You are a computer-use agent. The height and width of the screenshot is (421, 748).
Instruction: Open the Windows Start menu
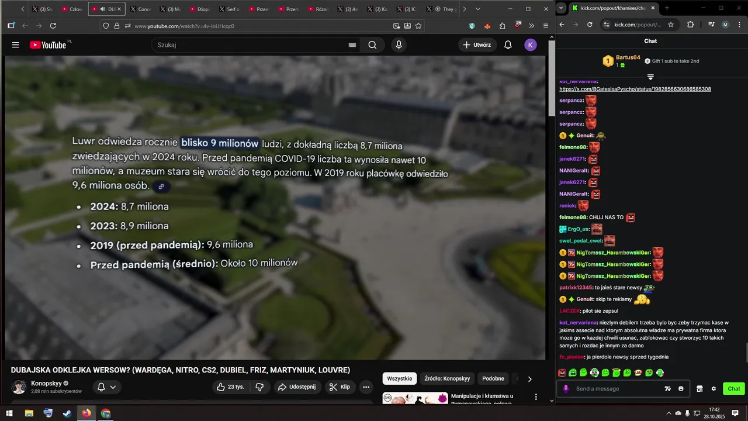pyautogui.click(x=9, y=413)
